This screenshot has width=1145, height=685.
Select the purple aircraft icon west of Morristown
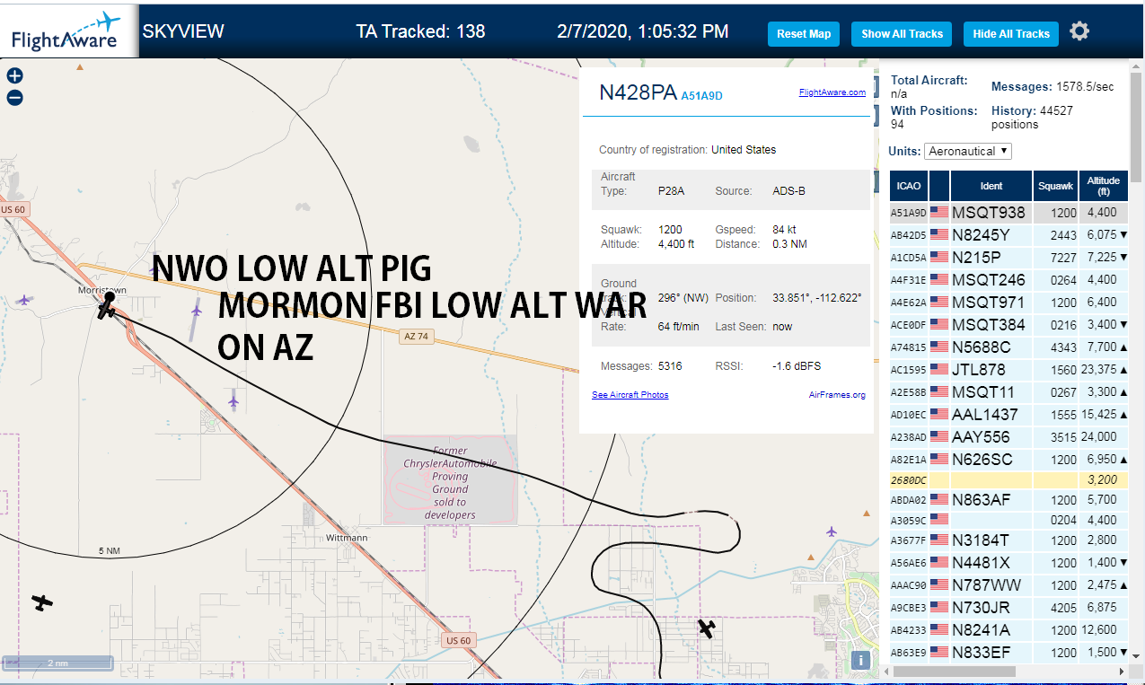tap(24, 299)
